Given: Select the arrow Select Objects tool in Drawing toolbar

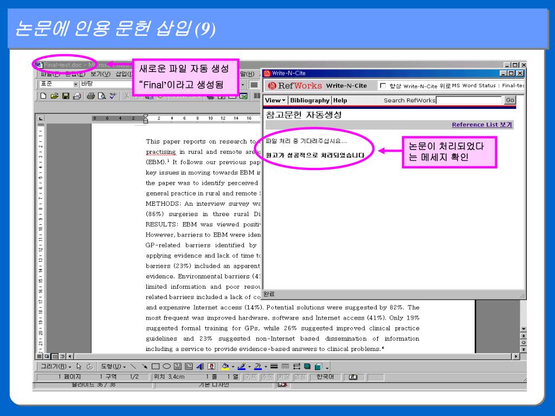Looking at the screenshot, I should [79, 367].
